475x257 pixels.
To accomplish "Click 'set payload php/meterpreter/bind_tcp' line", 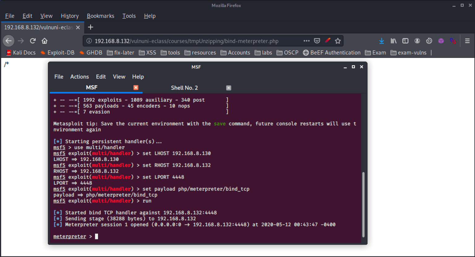I will click(x=196, y=189).
